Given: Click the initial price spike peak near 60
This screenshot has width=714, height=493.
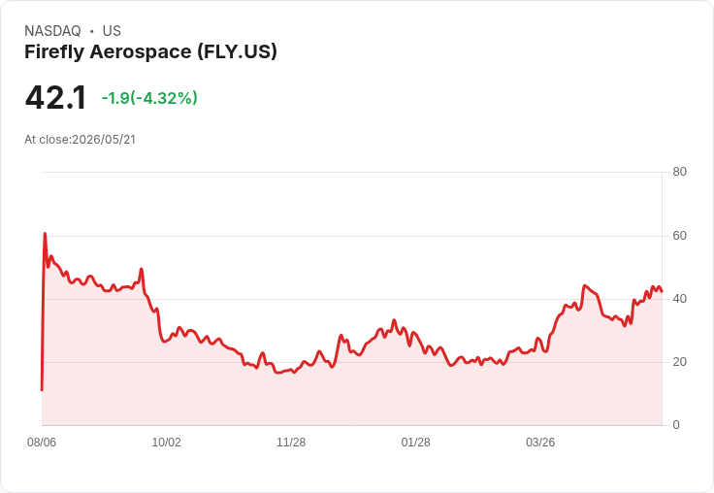Looking at the screenshot, I should point(45,234).
